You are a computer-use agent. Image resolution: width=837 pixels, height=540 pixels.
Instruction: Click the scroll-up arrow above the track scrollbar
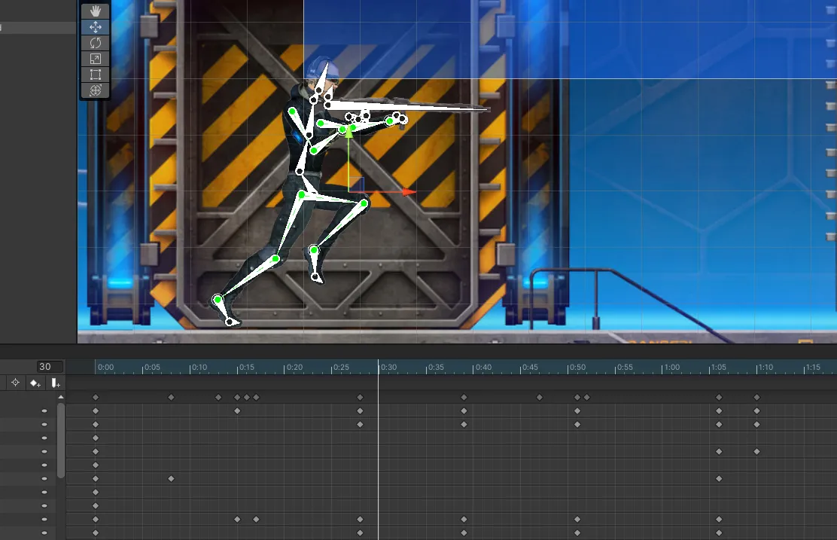point(61,397)
